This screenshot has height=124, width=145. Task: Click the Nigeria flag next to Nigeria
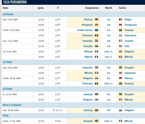tap(97, 57)
